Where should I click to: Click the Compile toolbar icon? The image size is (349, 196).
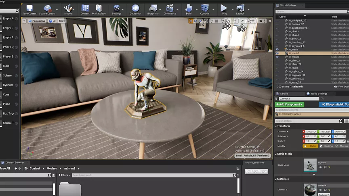205,10
